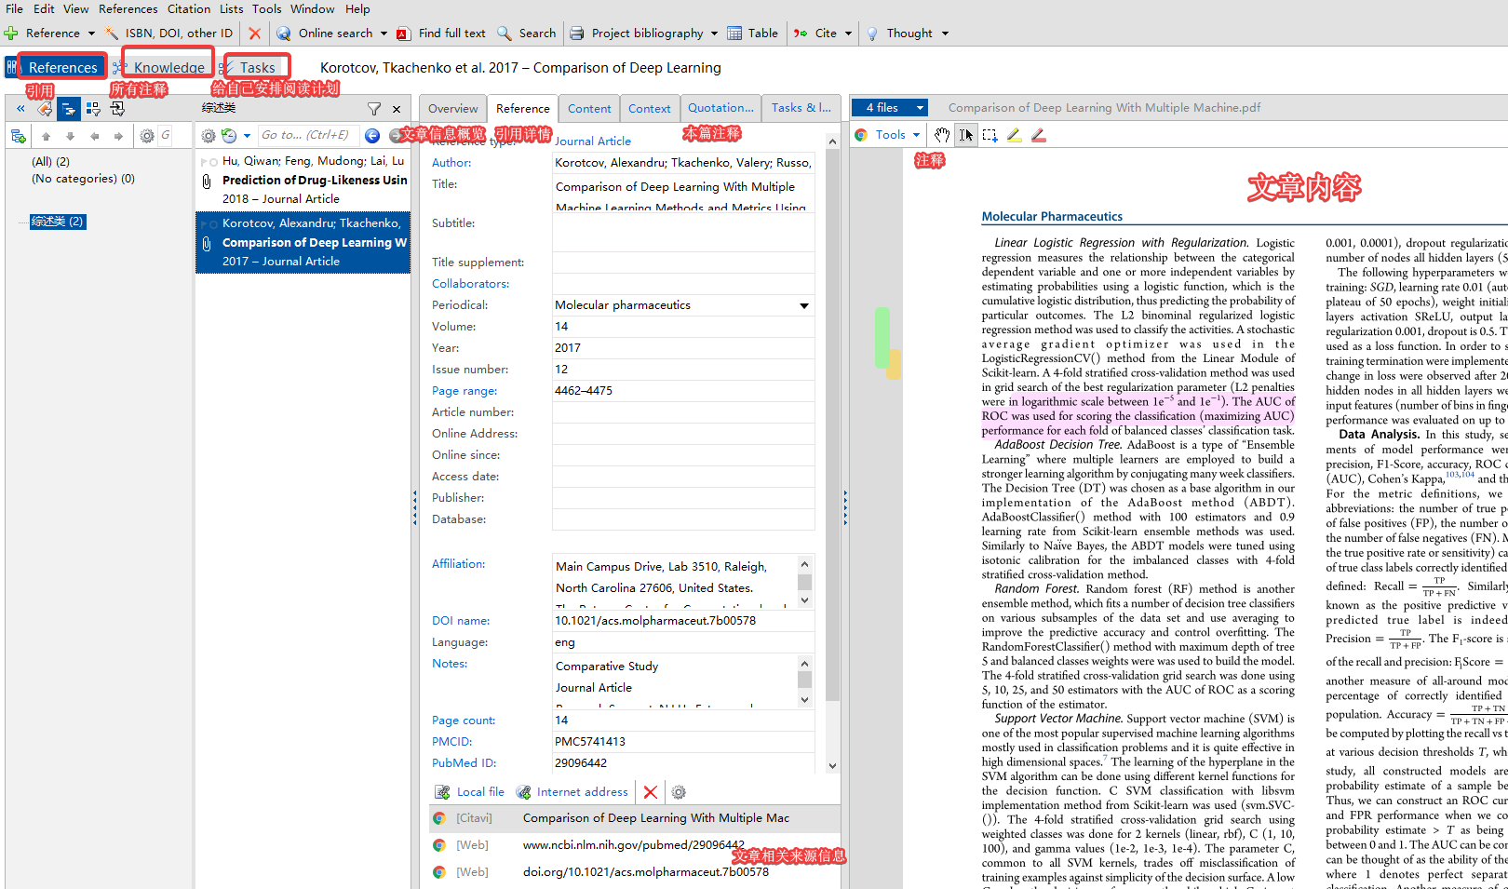Demote category using right arrow
Viewport: 1508px width, 889px height.
(118, 136)
